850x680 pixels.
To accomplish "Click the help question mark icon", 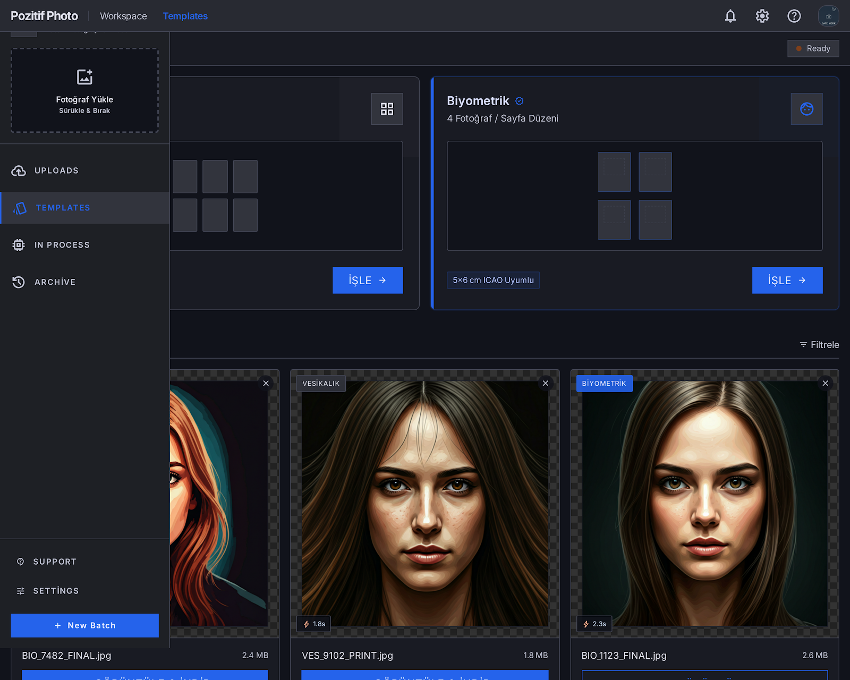I will pyautogui.click(x=794, y=16).
